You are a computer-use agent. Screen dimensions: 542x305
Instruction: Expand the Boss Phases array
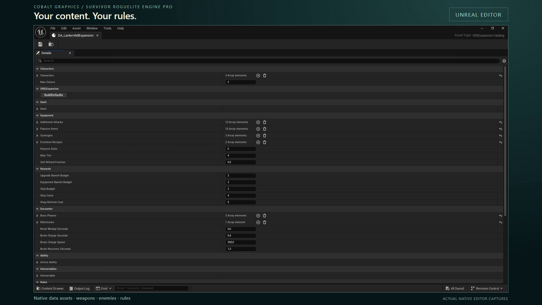(x=37, y=216)
